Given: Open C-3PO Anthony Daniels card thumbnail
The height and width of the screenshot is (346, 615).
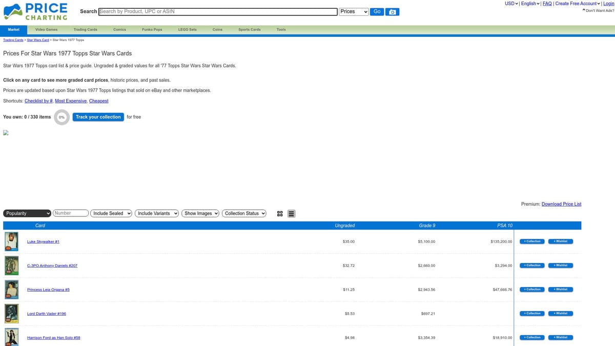Looking at the screenshot, I should click(11, 266).
